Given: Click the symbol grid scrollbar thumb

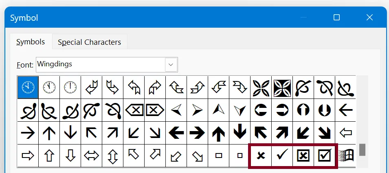Looking at the screenshot, I should click(362, 149).
